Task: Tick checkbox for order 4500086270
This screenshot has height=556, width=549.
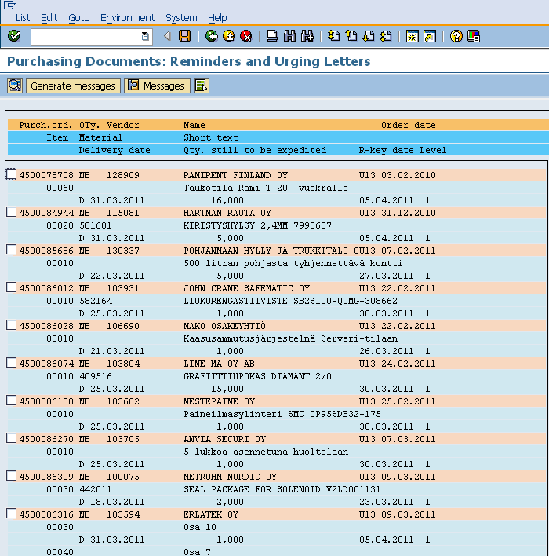Action: pos(11,438)
